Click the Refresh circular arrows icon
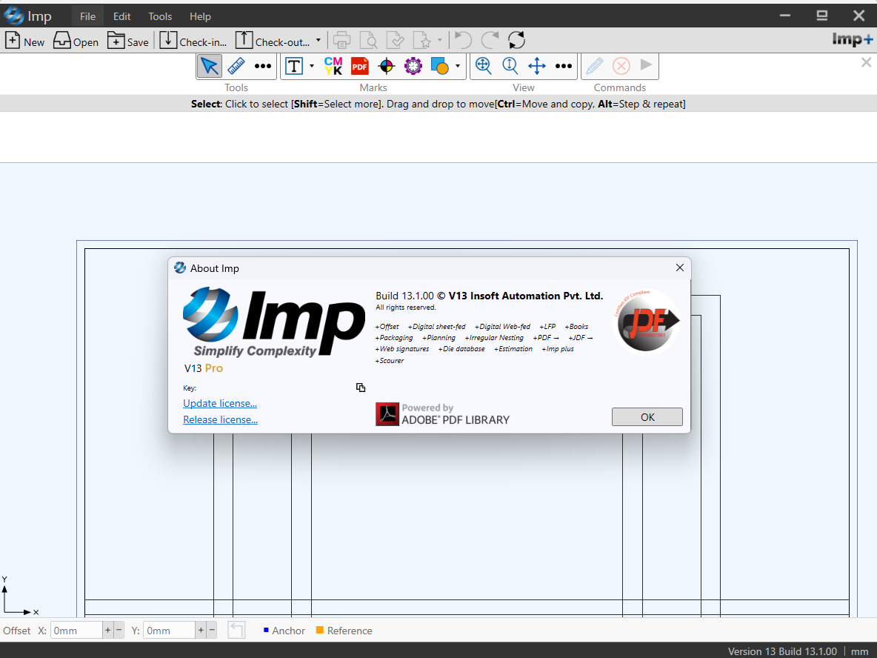The image size is (877, 658). 517,40
